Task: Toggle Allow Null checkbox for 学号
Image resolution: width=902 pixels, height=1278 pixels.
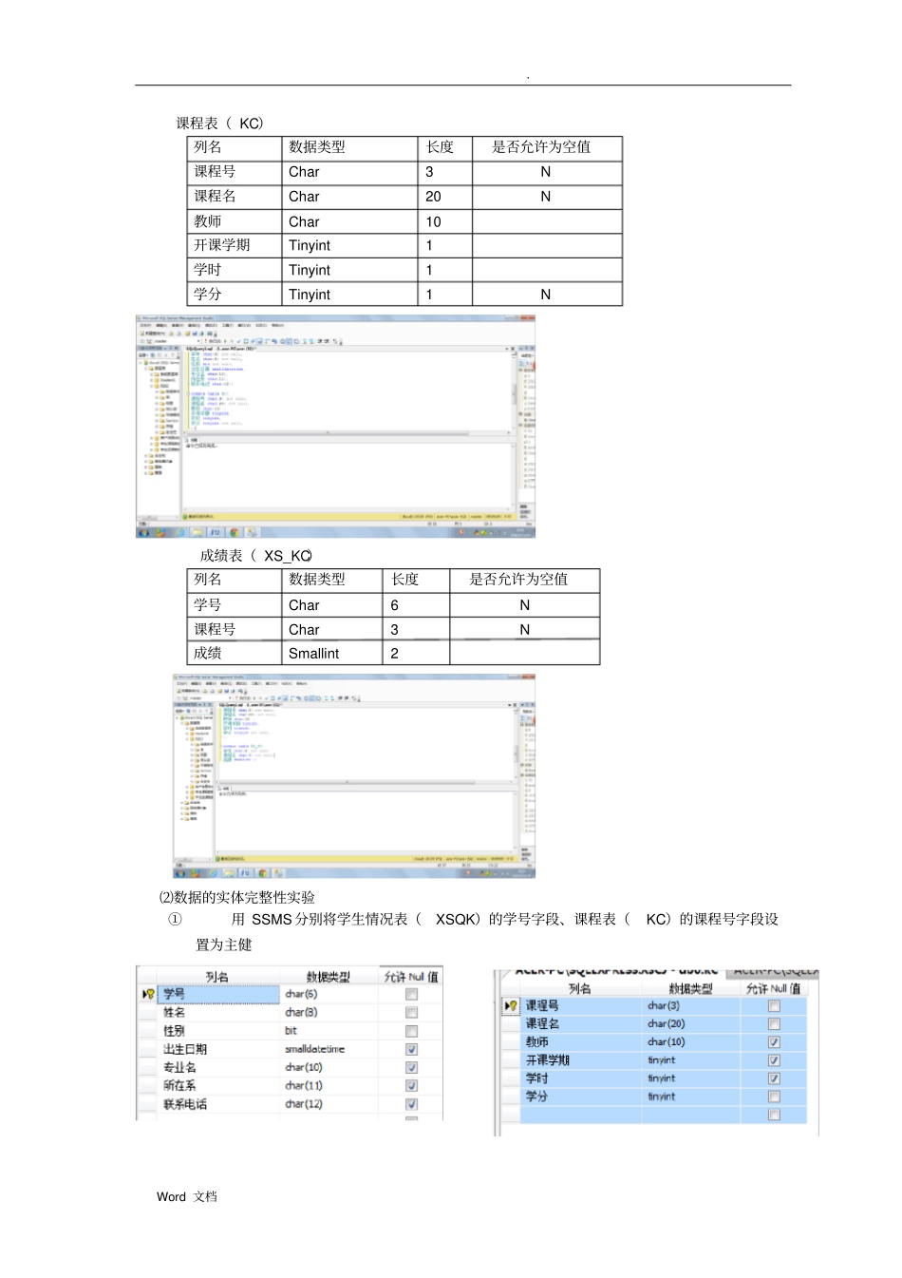Action: point(411,994)
